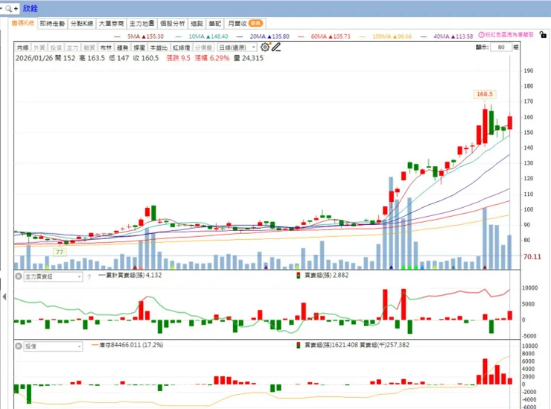Toggle the 投信 overlay button
Image resolution: width=551 pixels, height=409 pixels.
pyautogui.click(x=56, y=48)
